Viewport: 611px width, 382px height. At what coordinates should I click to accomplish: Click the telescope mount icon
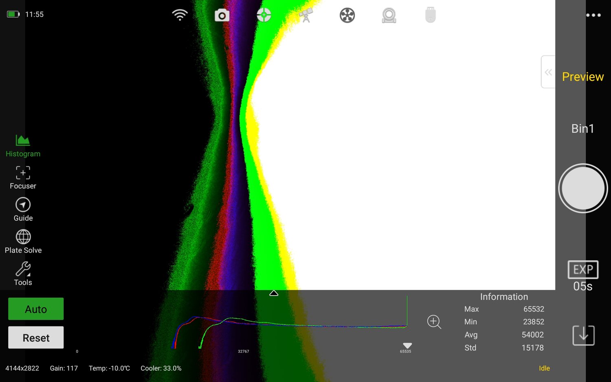(x=305, y=15)
